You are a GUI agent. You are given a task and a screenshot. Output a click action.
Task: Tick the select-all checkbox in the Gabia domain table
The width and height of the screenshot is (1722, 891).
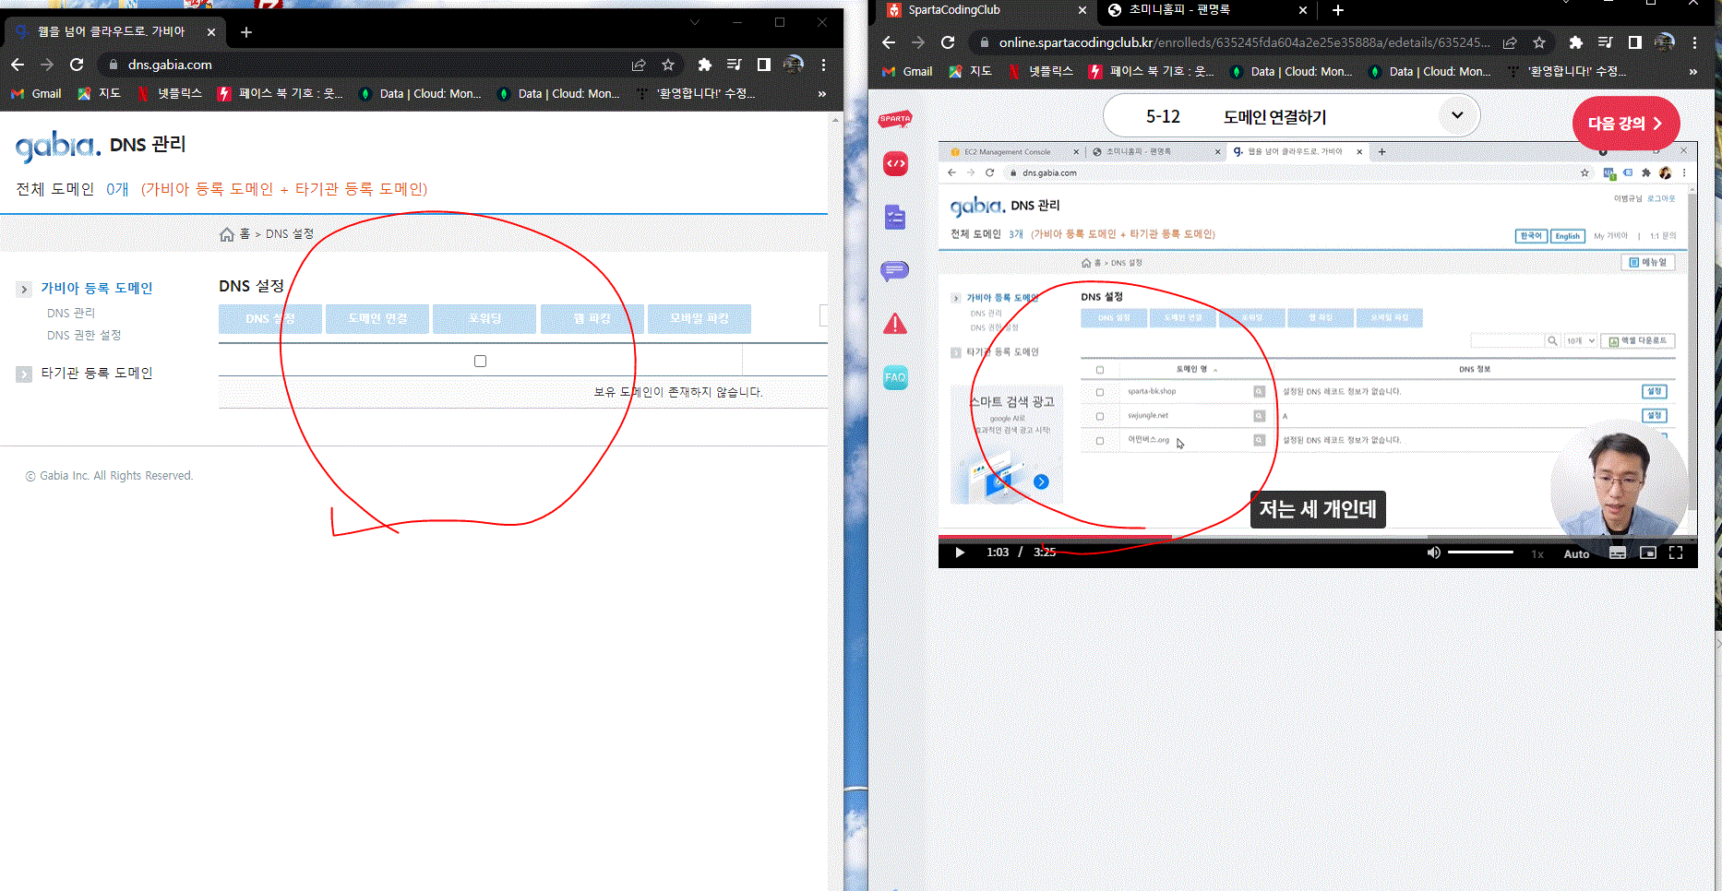(x=480, y=362)
